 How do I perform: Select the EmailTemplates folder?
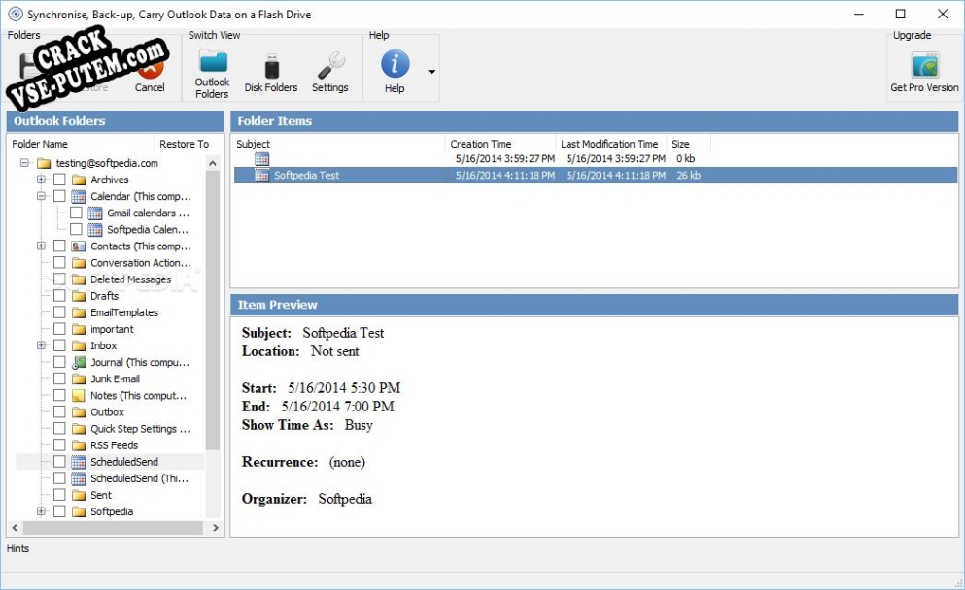point(123,312)
